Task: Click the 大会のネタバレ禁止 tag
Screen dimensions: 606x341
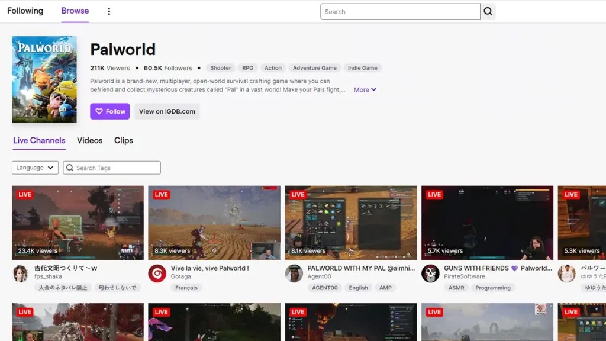Action: [63, 288]
